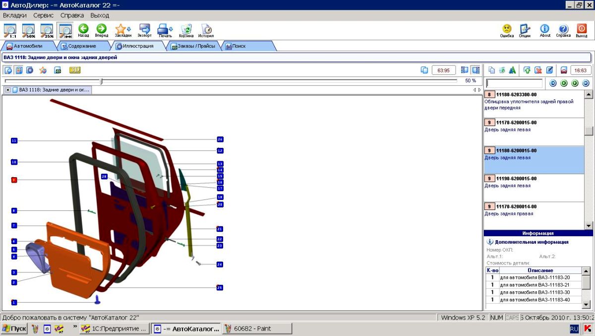The image size is (595, 336).
Task: Jump to first record blue button
Action: pos(553,83)
